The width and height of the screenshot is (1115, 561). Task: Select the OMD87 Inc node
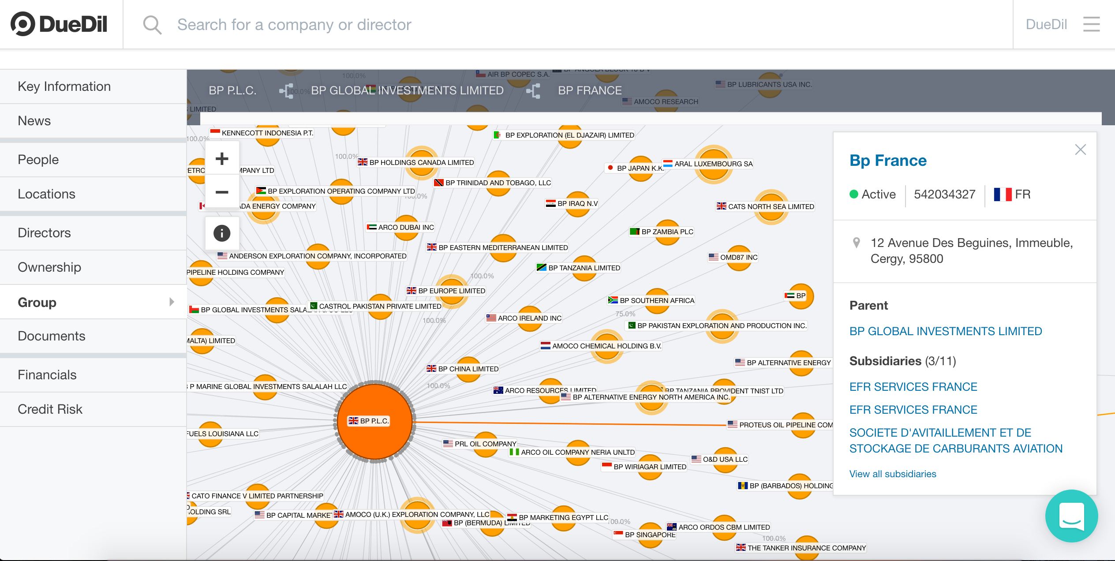coord(739,258)
